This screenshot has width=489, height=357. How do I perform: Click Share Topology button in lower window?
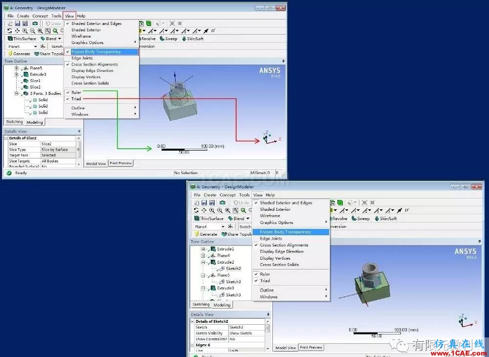pyautogui.click(x=237, y=234)
